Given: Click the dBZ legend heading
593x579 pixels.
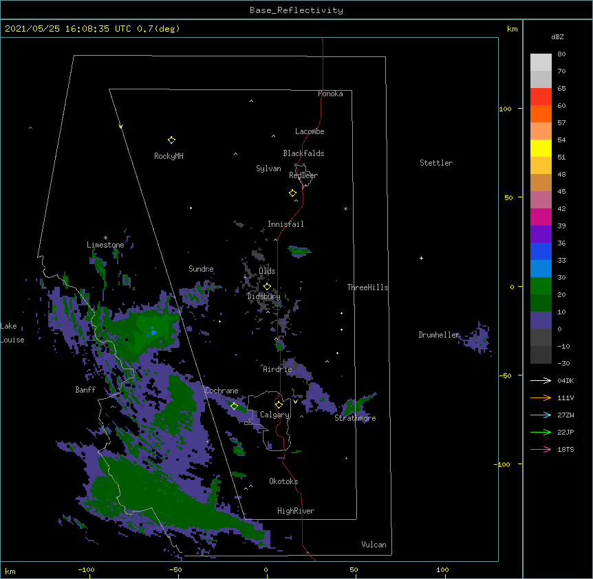Looking at the screenshot, I should point(557,36).
